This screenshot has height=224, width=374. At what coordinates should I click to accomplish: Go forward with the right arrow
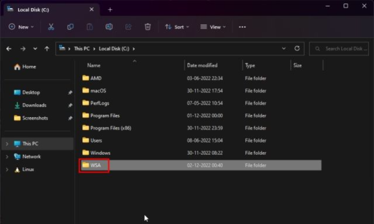[23, 49]
